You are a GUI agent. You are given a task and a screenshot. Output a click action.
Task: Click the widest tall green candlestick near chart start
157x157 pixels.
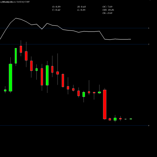pos(10,78)
